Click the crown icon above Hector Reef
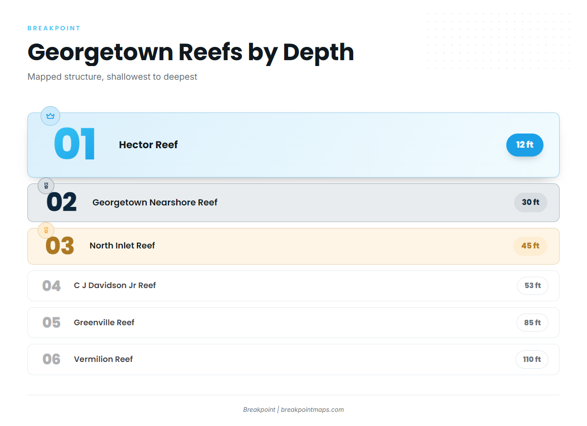The height and width of the screenshot is (426, 587). coord(50,116)
